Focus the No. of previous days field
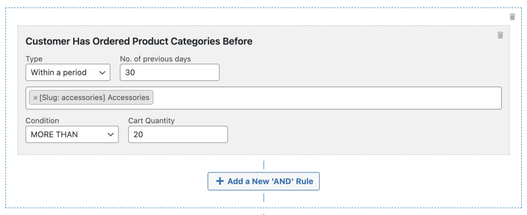 click(x=170, y=72)
